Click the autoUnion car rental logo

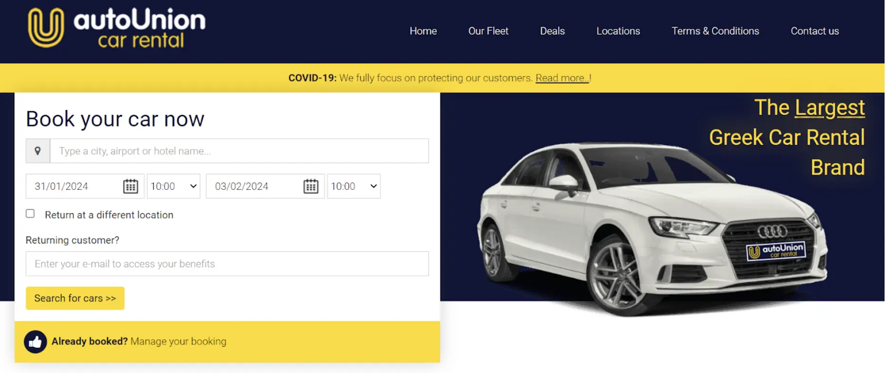(x=116, y=28)
